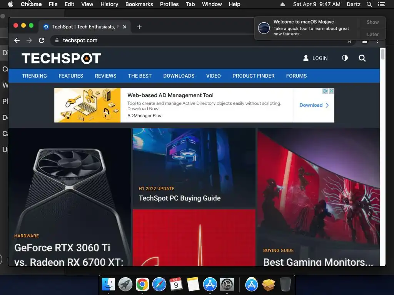Open Notification Center list icon
This screenshot has height=295, width=394.
[x=382, y=4]
